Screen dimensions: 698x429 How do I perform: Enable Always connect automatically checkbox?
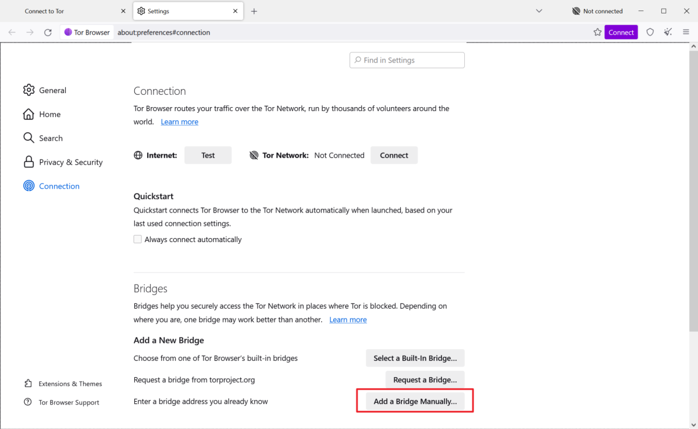[x=138, y=239]
